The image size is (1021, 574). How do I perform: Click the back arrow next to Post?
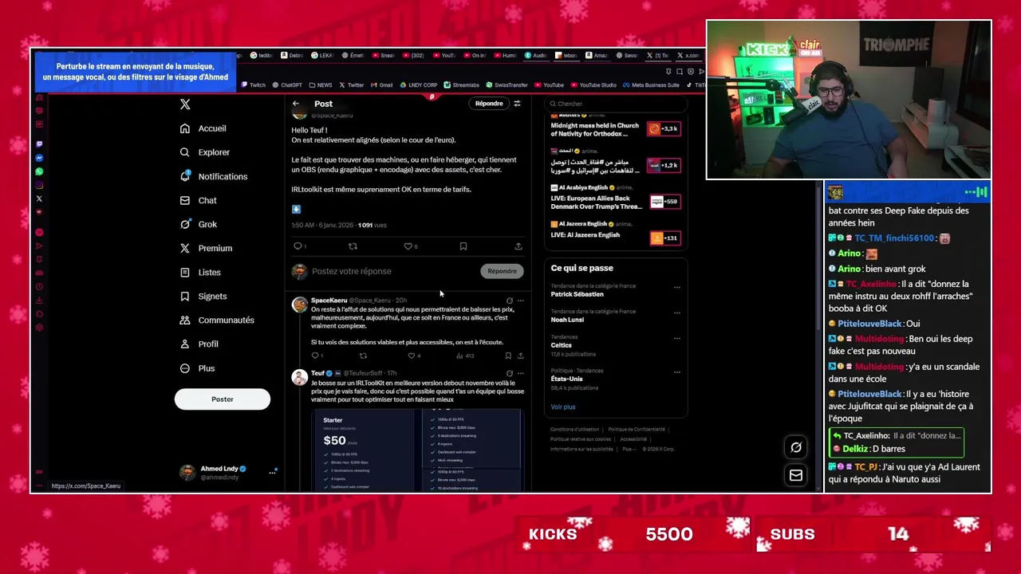pos(296,104)
